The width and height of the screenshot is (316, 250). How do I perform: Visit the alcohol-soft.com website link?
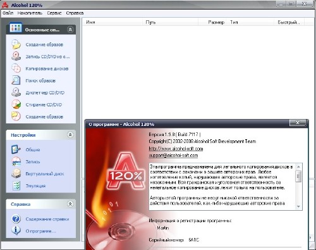[x=176, y=149]
